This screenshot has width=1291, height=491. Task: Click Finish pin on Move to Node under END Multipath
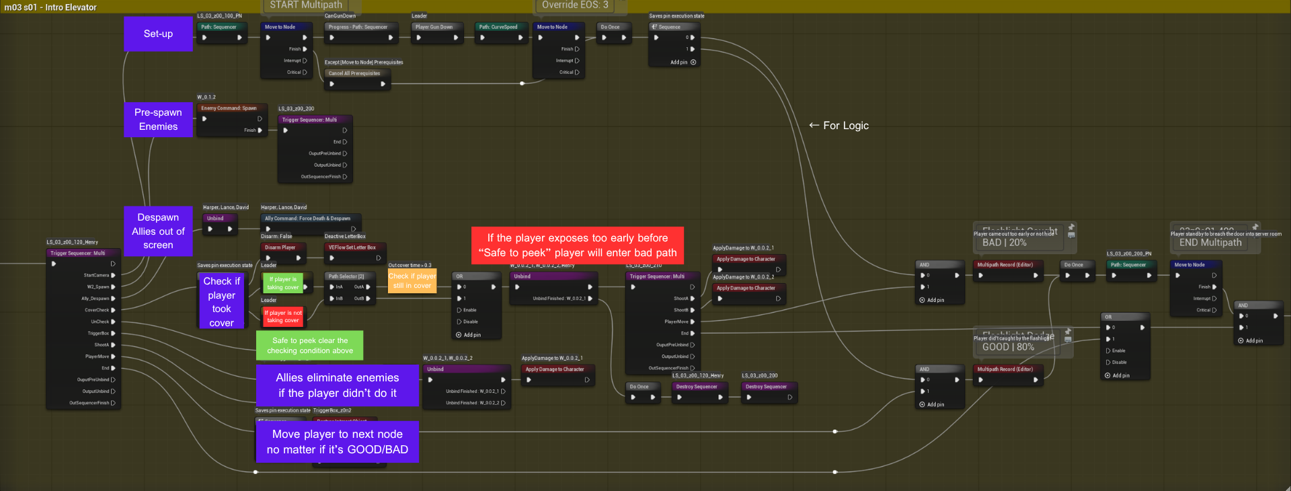point(1214,287)
